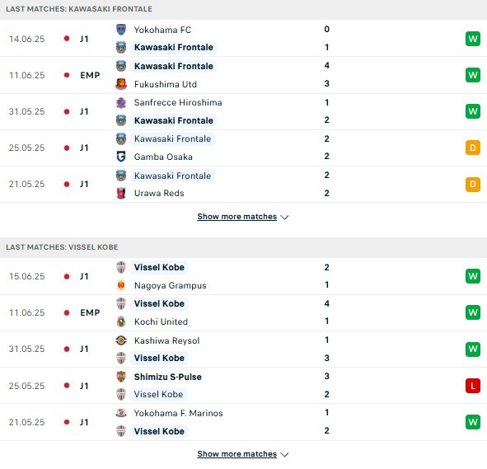The height and width of the screenshot is (469, 487).
Task: Click the Nagoya Grampus crest
Action: click(121, 285)
